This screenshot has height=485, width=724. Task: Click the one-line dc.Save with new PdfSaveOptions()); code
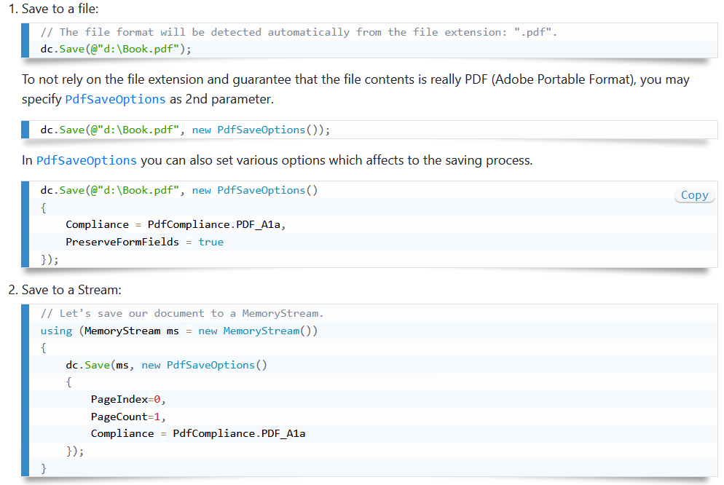click(185, 130)
